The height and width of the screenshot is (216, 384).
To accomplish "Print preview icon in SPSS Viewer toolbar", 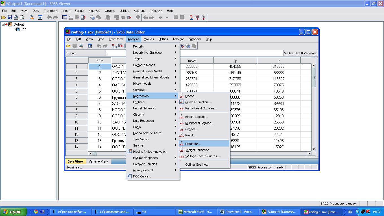I will (x=22, y=17).
